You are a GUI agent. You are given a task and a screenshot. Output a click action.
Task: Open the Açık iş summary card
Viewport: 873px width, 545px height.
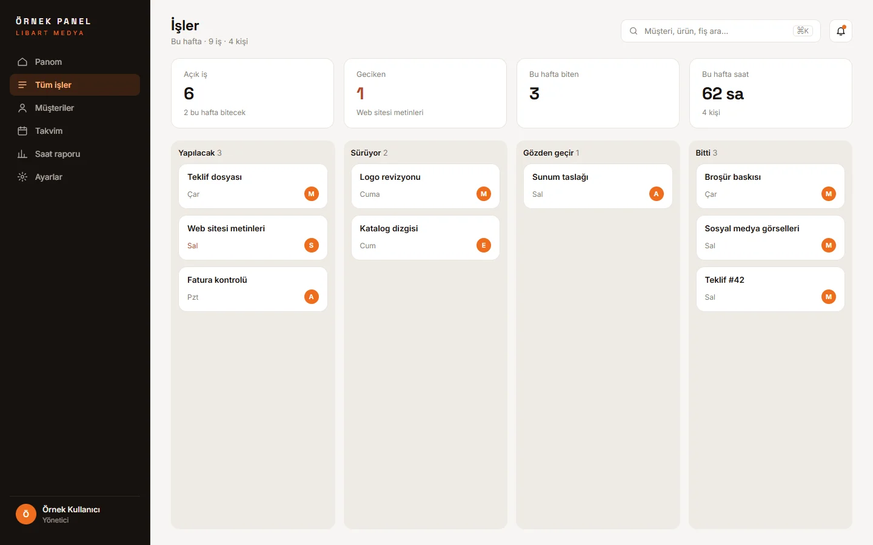point(252,93)
